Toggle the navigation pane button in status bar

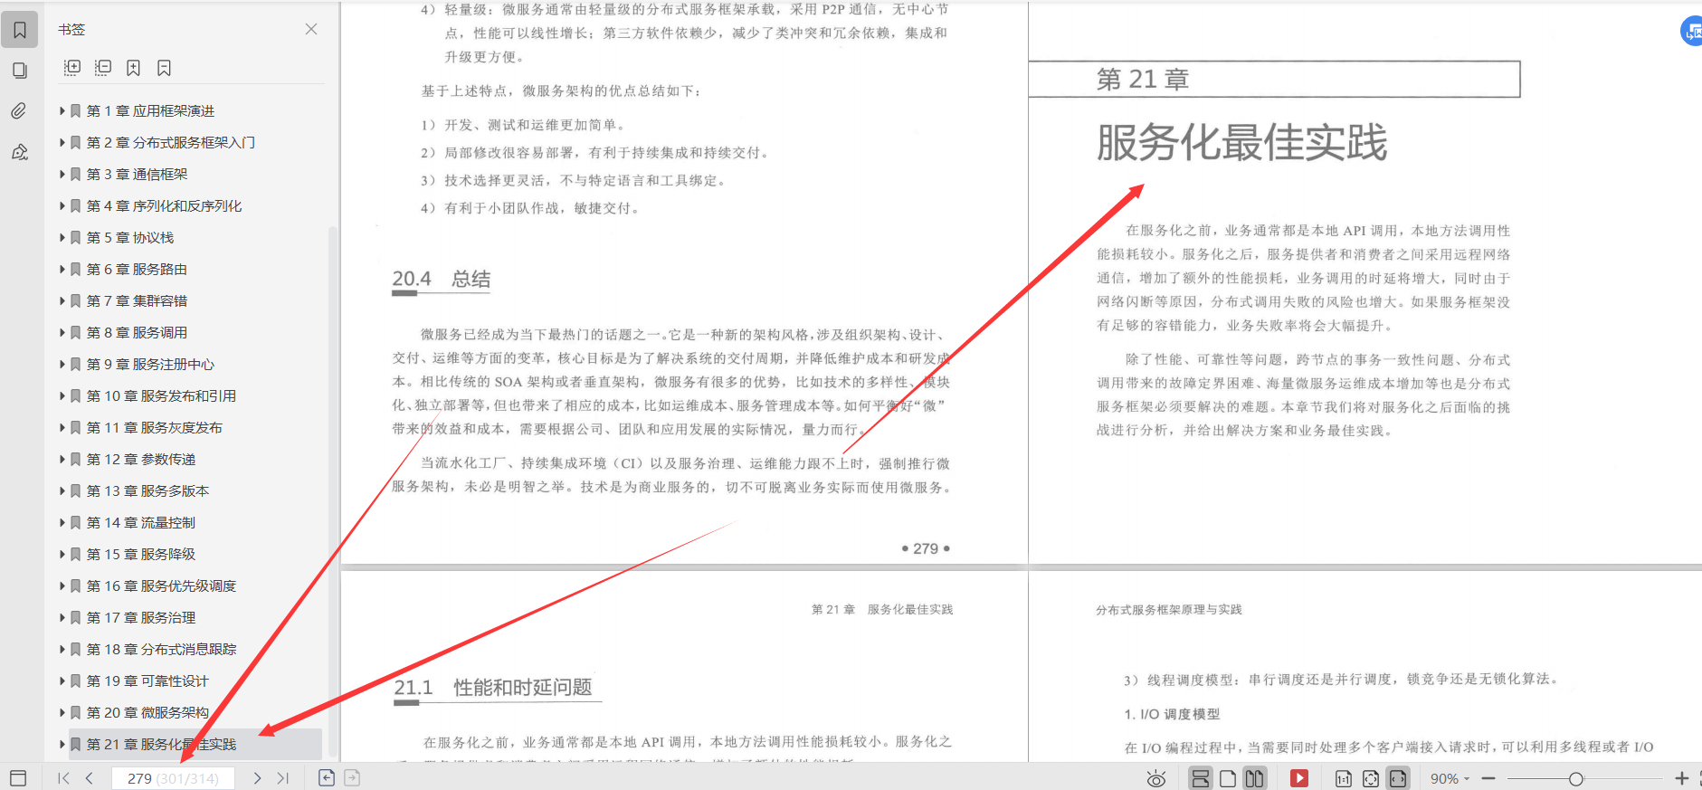[x=18, y=778]
